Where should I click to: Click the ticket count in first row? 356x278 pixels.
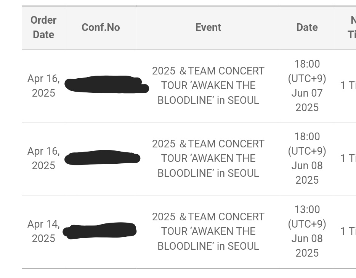[348, 86]
